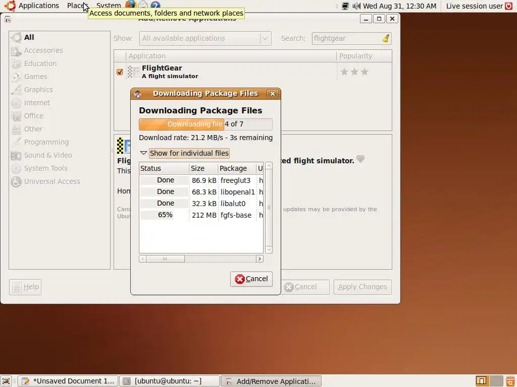Click the Package column header
This screenshot has height=387, width=517.
(237, 168)
